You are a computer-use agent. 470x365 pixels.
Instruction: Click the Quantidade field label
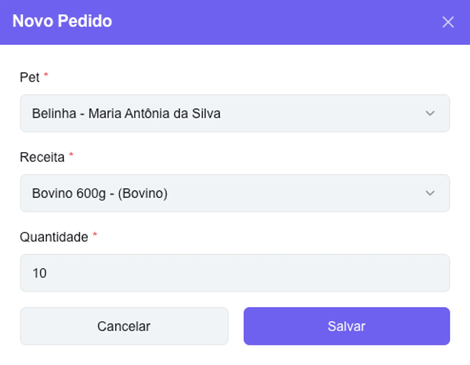tap(54, 236)
